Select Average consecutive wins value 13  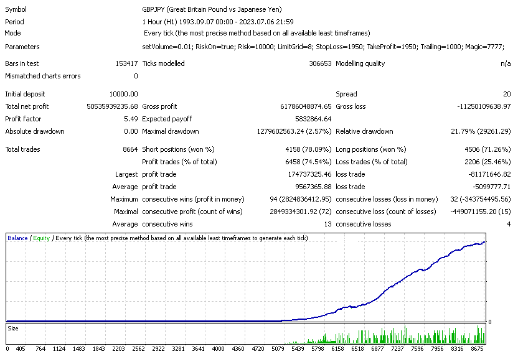click(x=327, y=224)
